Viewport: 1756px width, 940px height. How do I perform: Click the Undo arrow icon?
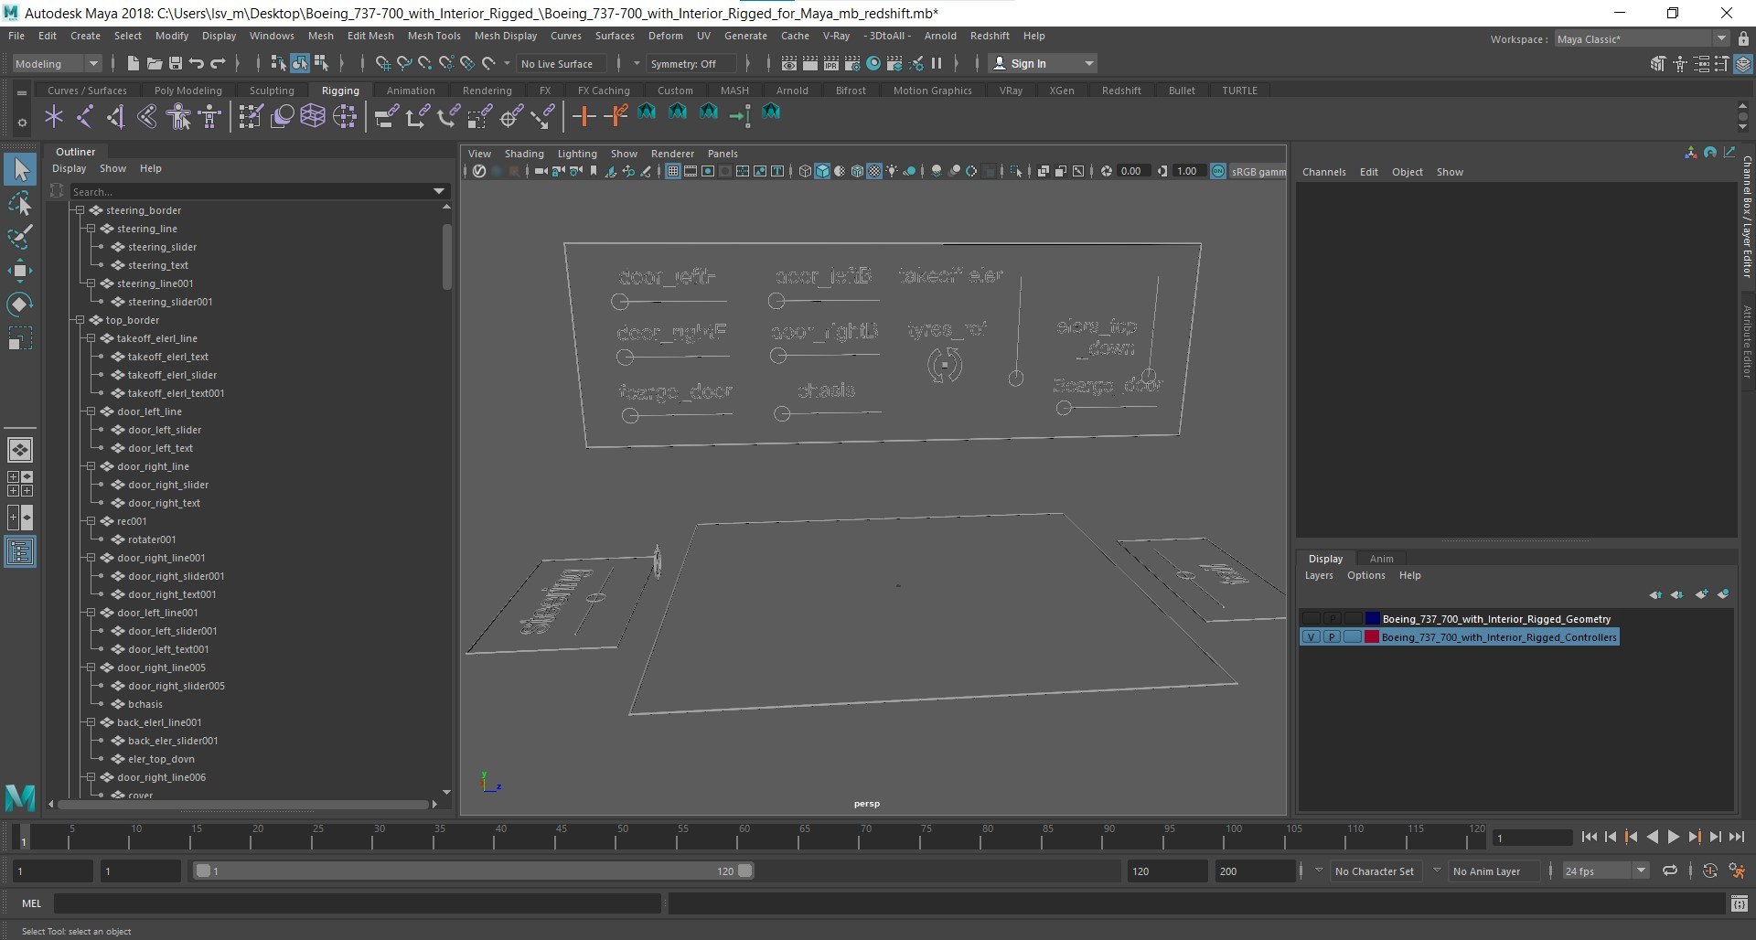click(x=197, y=63)
